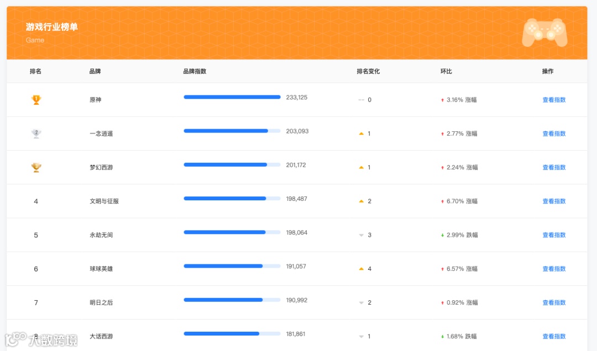Click rank number 4 in ranking column
The width and height of the screenshot is (597, 351).
(x=36, y=201)
